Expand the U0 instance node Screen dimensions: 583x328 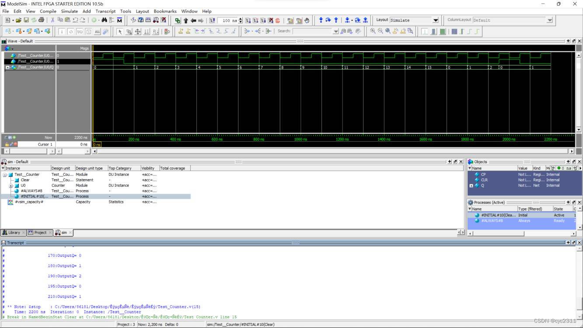[x=10, y=185]
